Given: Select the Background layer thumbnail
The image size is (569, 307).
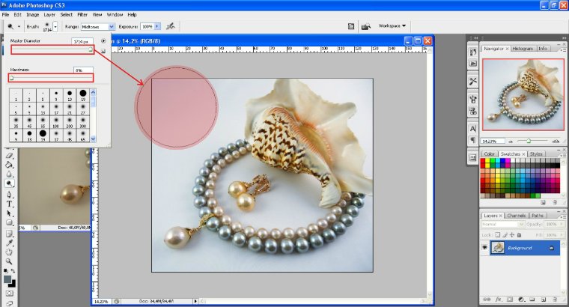Looking at the screenshot, I should click(x=498, y=248).
